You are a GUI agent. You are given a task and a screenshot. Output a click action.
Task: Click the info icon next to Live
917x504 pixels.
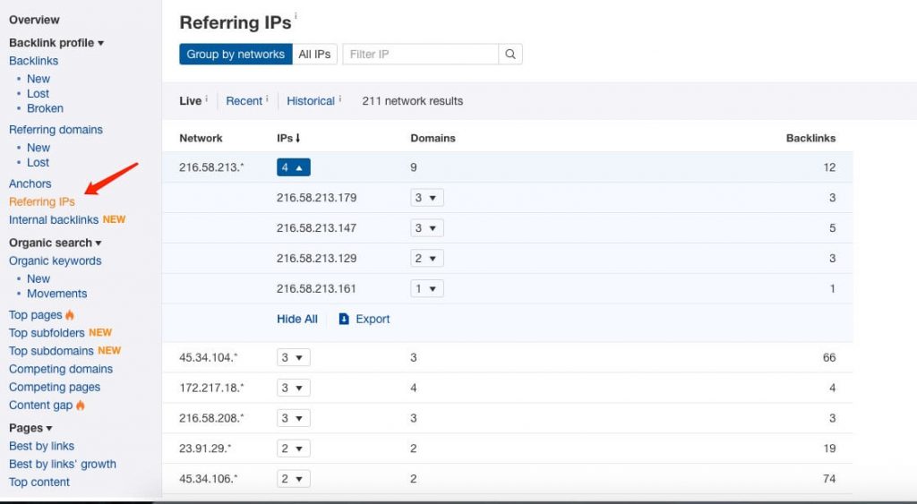(207, 98)
